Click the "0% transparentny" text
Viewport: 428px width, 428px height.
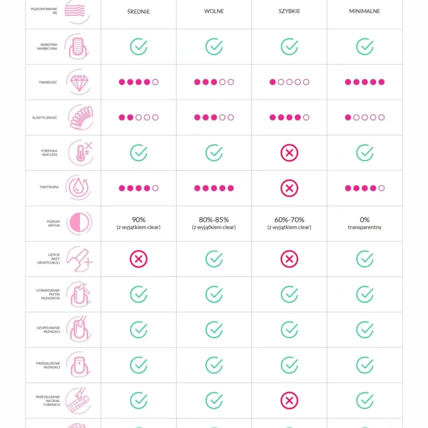click(364, 223)
